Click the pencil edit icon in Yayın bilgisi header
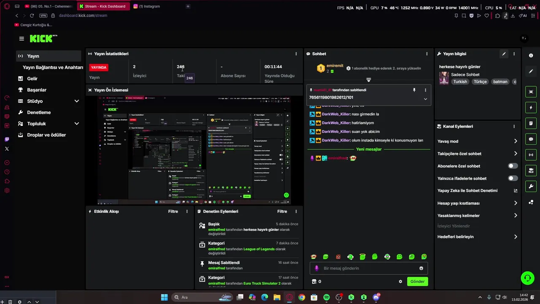 [504, 54]
